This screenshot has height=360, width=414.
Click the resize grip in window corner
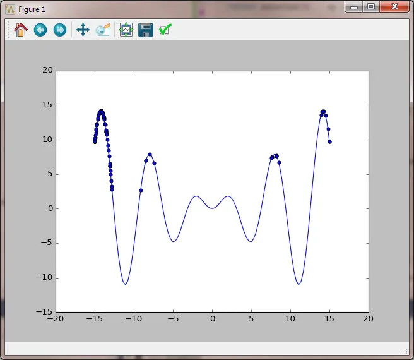pos(405,351)
